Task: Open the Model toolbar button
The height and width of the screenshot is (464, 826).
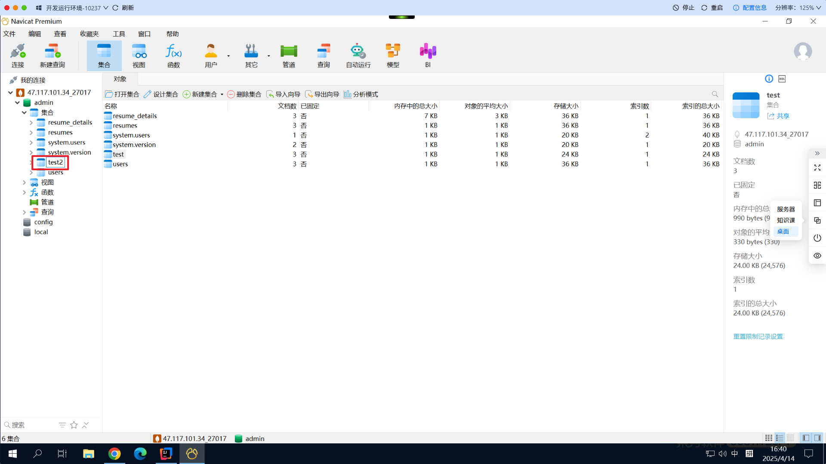Action: click(x=393, y=56)
